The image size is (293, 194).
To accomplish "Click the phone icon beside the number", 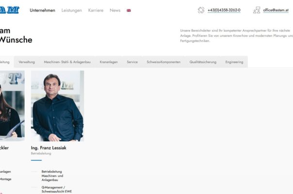I will [x=201, y=10].
